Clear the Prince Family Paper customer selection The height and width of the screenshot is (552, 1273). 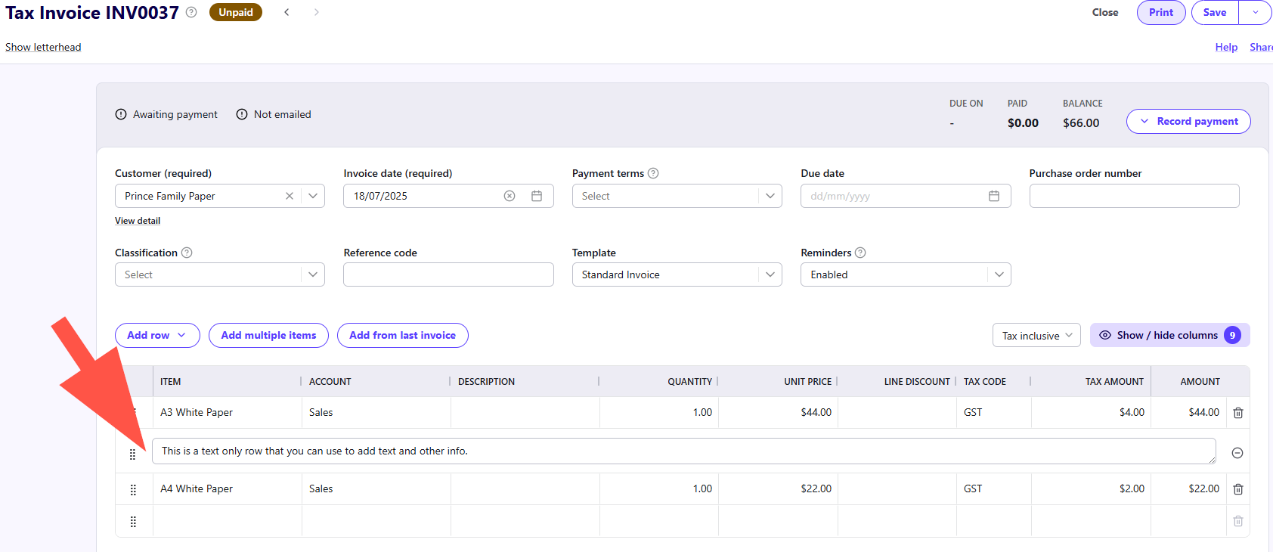click(290, 196)
